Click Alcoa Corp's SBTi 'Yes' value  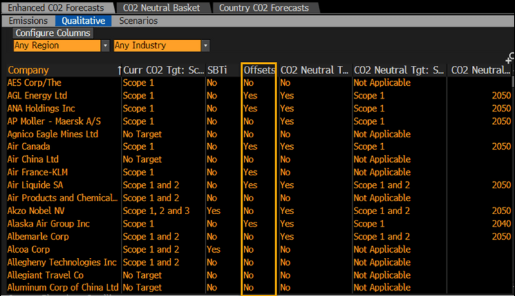point(214,250)
